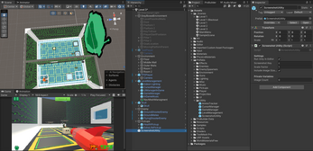This screenshot has width=313, height=151.
Task: Open Transform component kebab context menu
Action: 310,28
